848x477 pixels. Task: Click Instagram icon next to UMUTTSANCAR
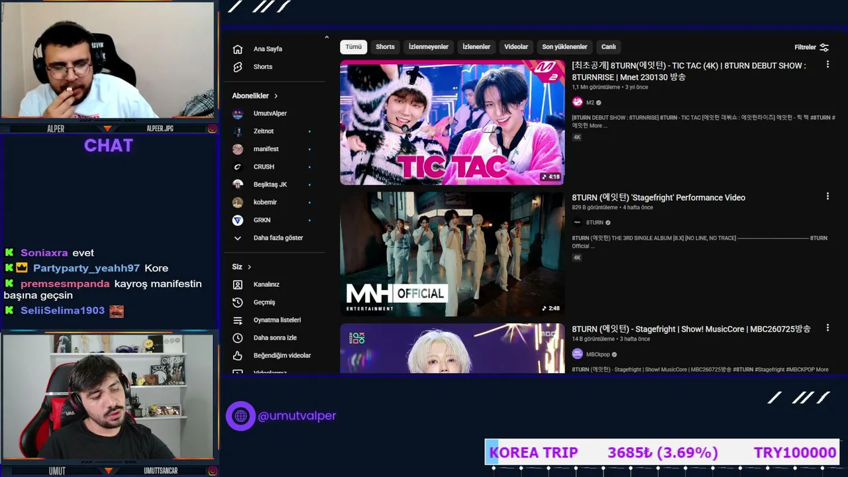coord(212,471)
